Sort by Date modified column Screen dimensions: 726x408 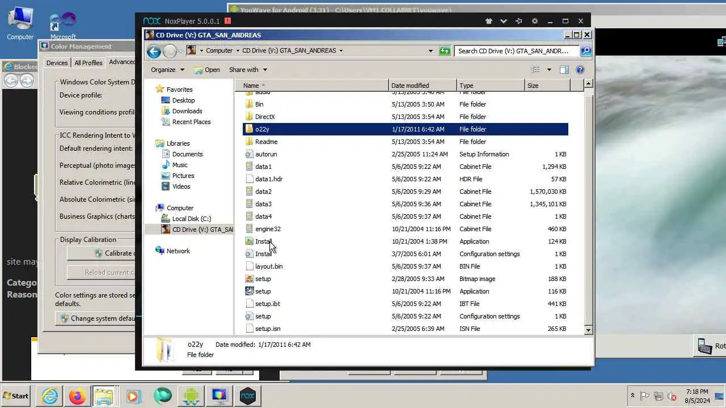(x=423, y=86)
